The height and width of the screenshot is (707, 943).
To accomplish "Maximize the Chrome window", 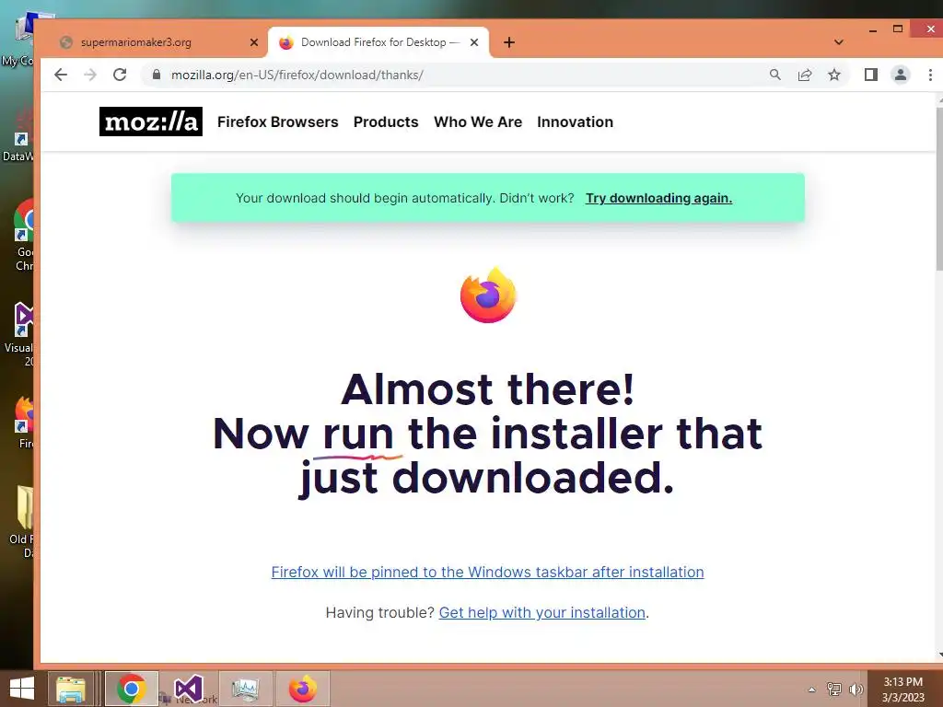I will coord(897,29).
